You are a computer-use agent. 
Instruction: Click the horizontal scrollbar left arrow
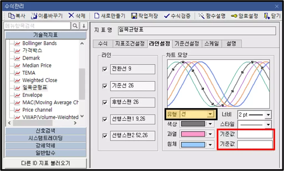tap(9, 123)
